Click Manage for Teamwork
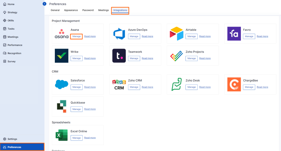Viewport: 281px width, 151px height. tap(134, 58)
